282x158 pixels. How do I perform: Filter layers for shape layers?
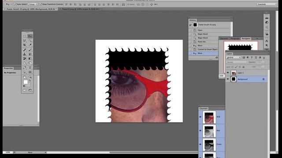tap(256, 57)
